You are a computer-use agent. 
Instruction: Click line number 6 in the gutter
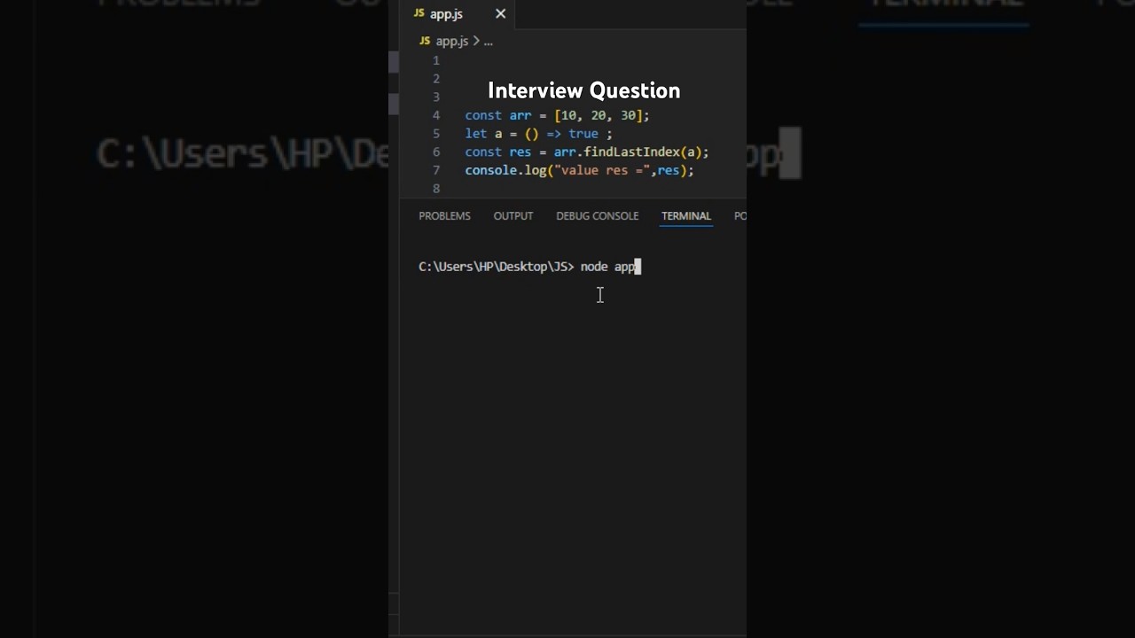436,152
